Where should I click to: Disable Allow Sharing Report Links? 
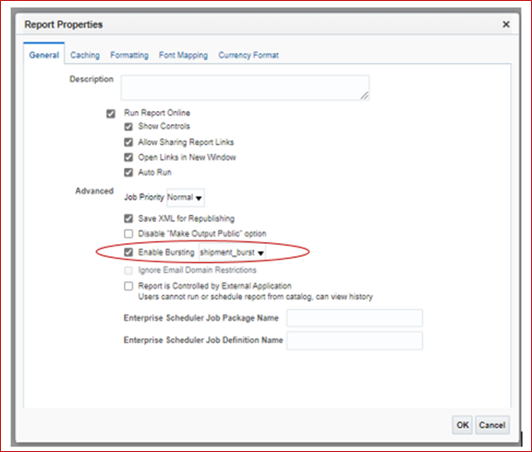(128, 142)
